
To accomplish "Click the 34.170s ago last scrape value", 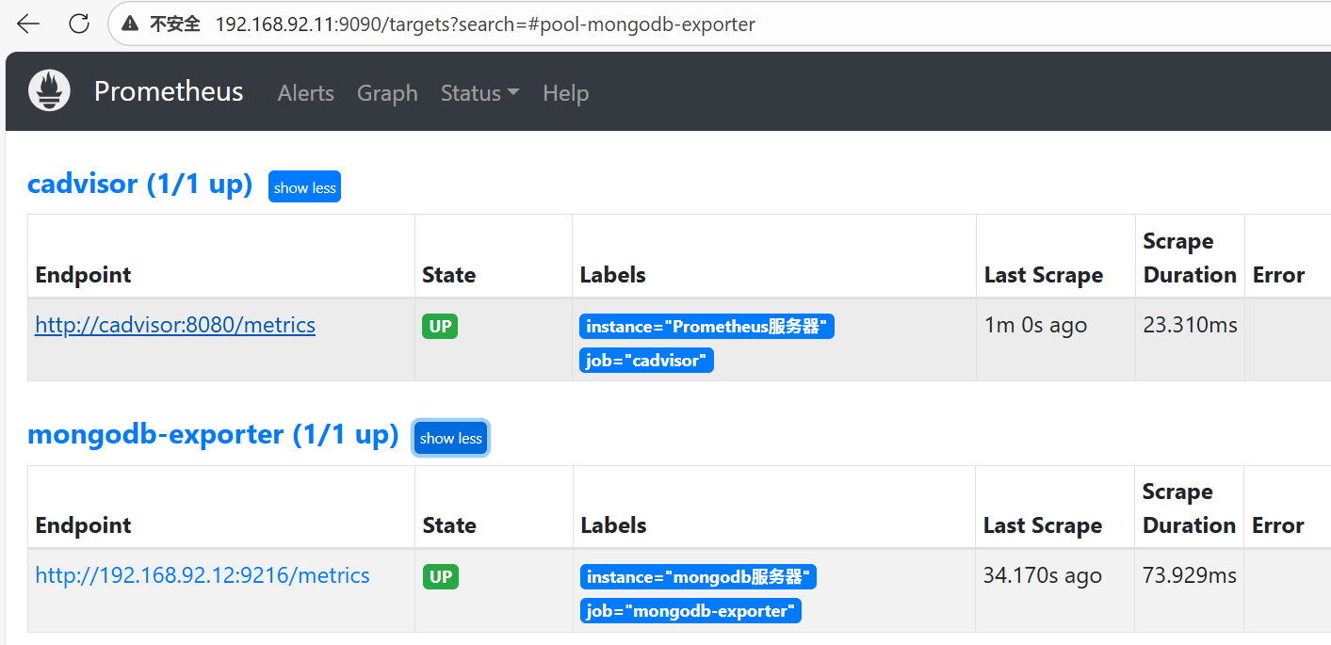I will [1042, 575].
